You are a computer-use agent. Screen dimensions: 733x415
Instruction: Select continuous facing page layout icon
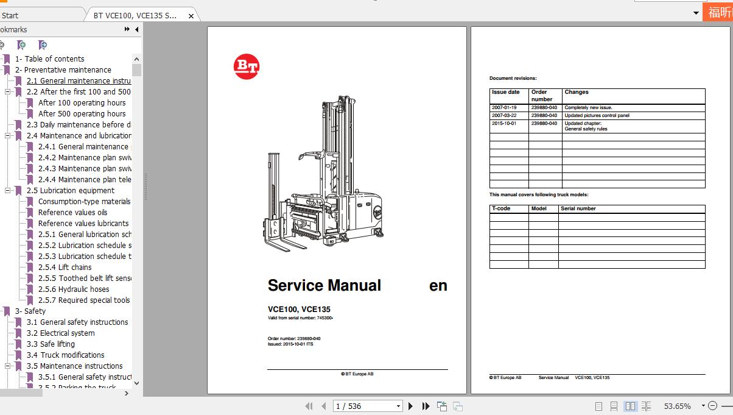click(646, 405)
